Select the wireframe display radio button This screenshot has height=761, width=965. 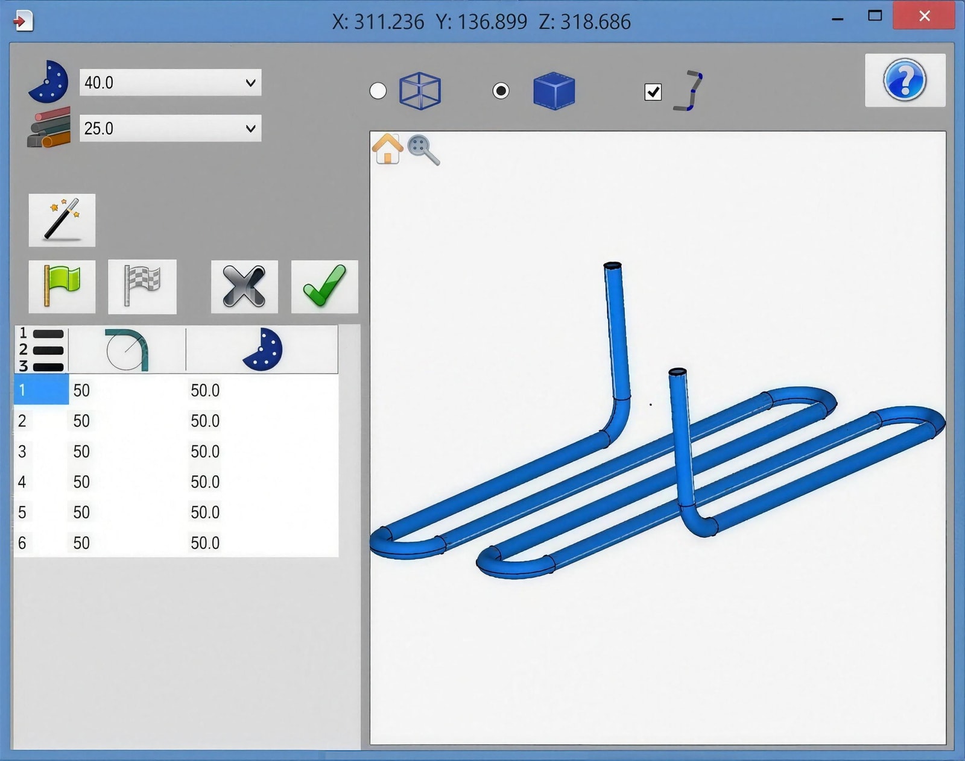378,91
